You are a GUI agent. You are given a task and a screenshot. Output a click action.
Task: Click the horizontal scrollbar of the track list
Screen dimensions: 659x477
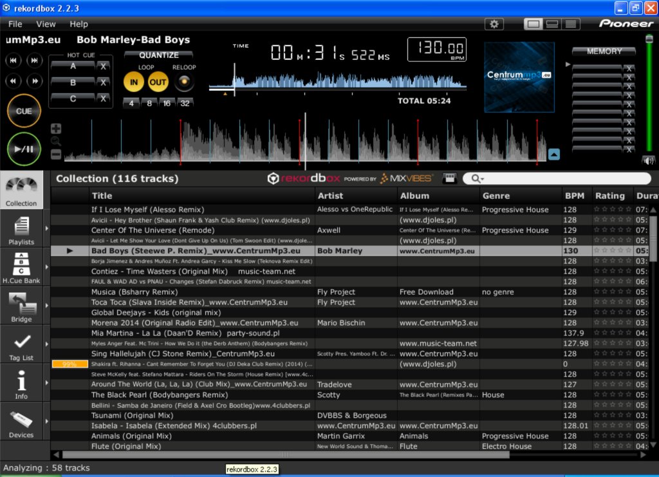coord(286,454)
